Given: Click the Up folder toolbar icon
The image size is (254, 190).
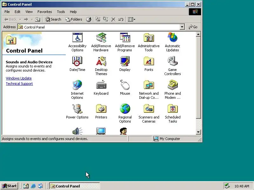Looking at the screenshot, I should click(x=37, y=19).
